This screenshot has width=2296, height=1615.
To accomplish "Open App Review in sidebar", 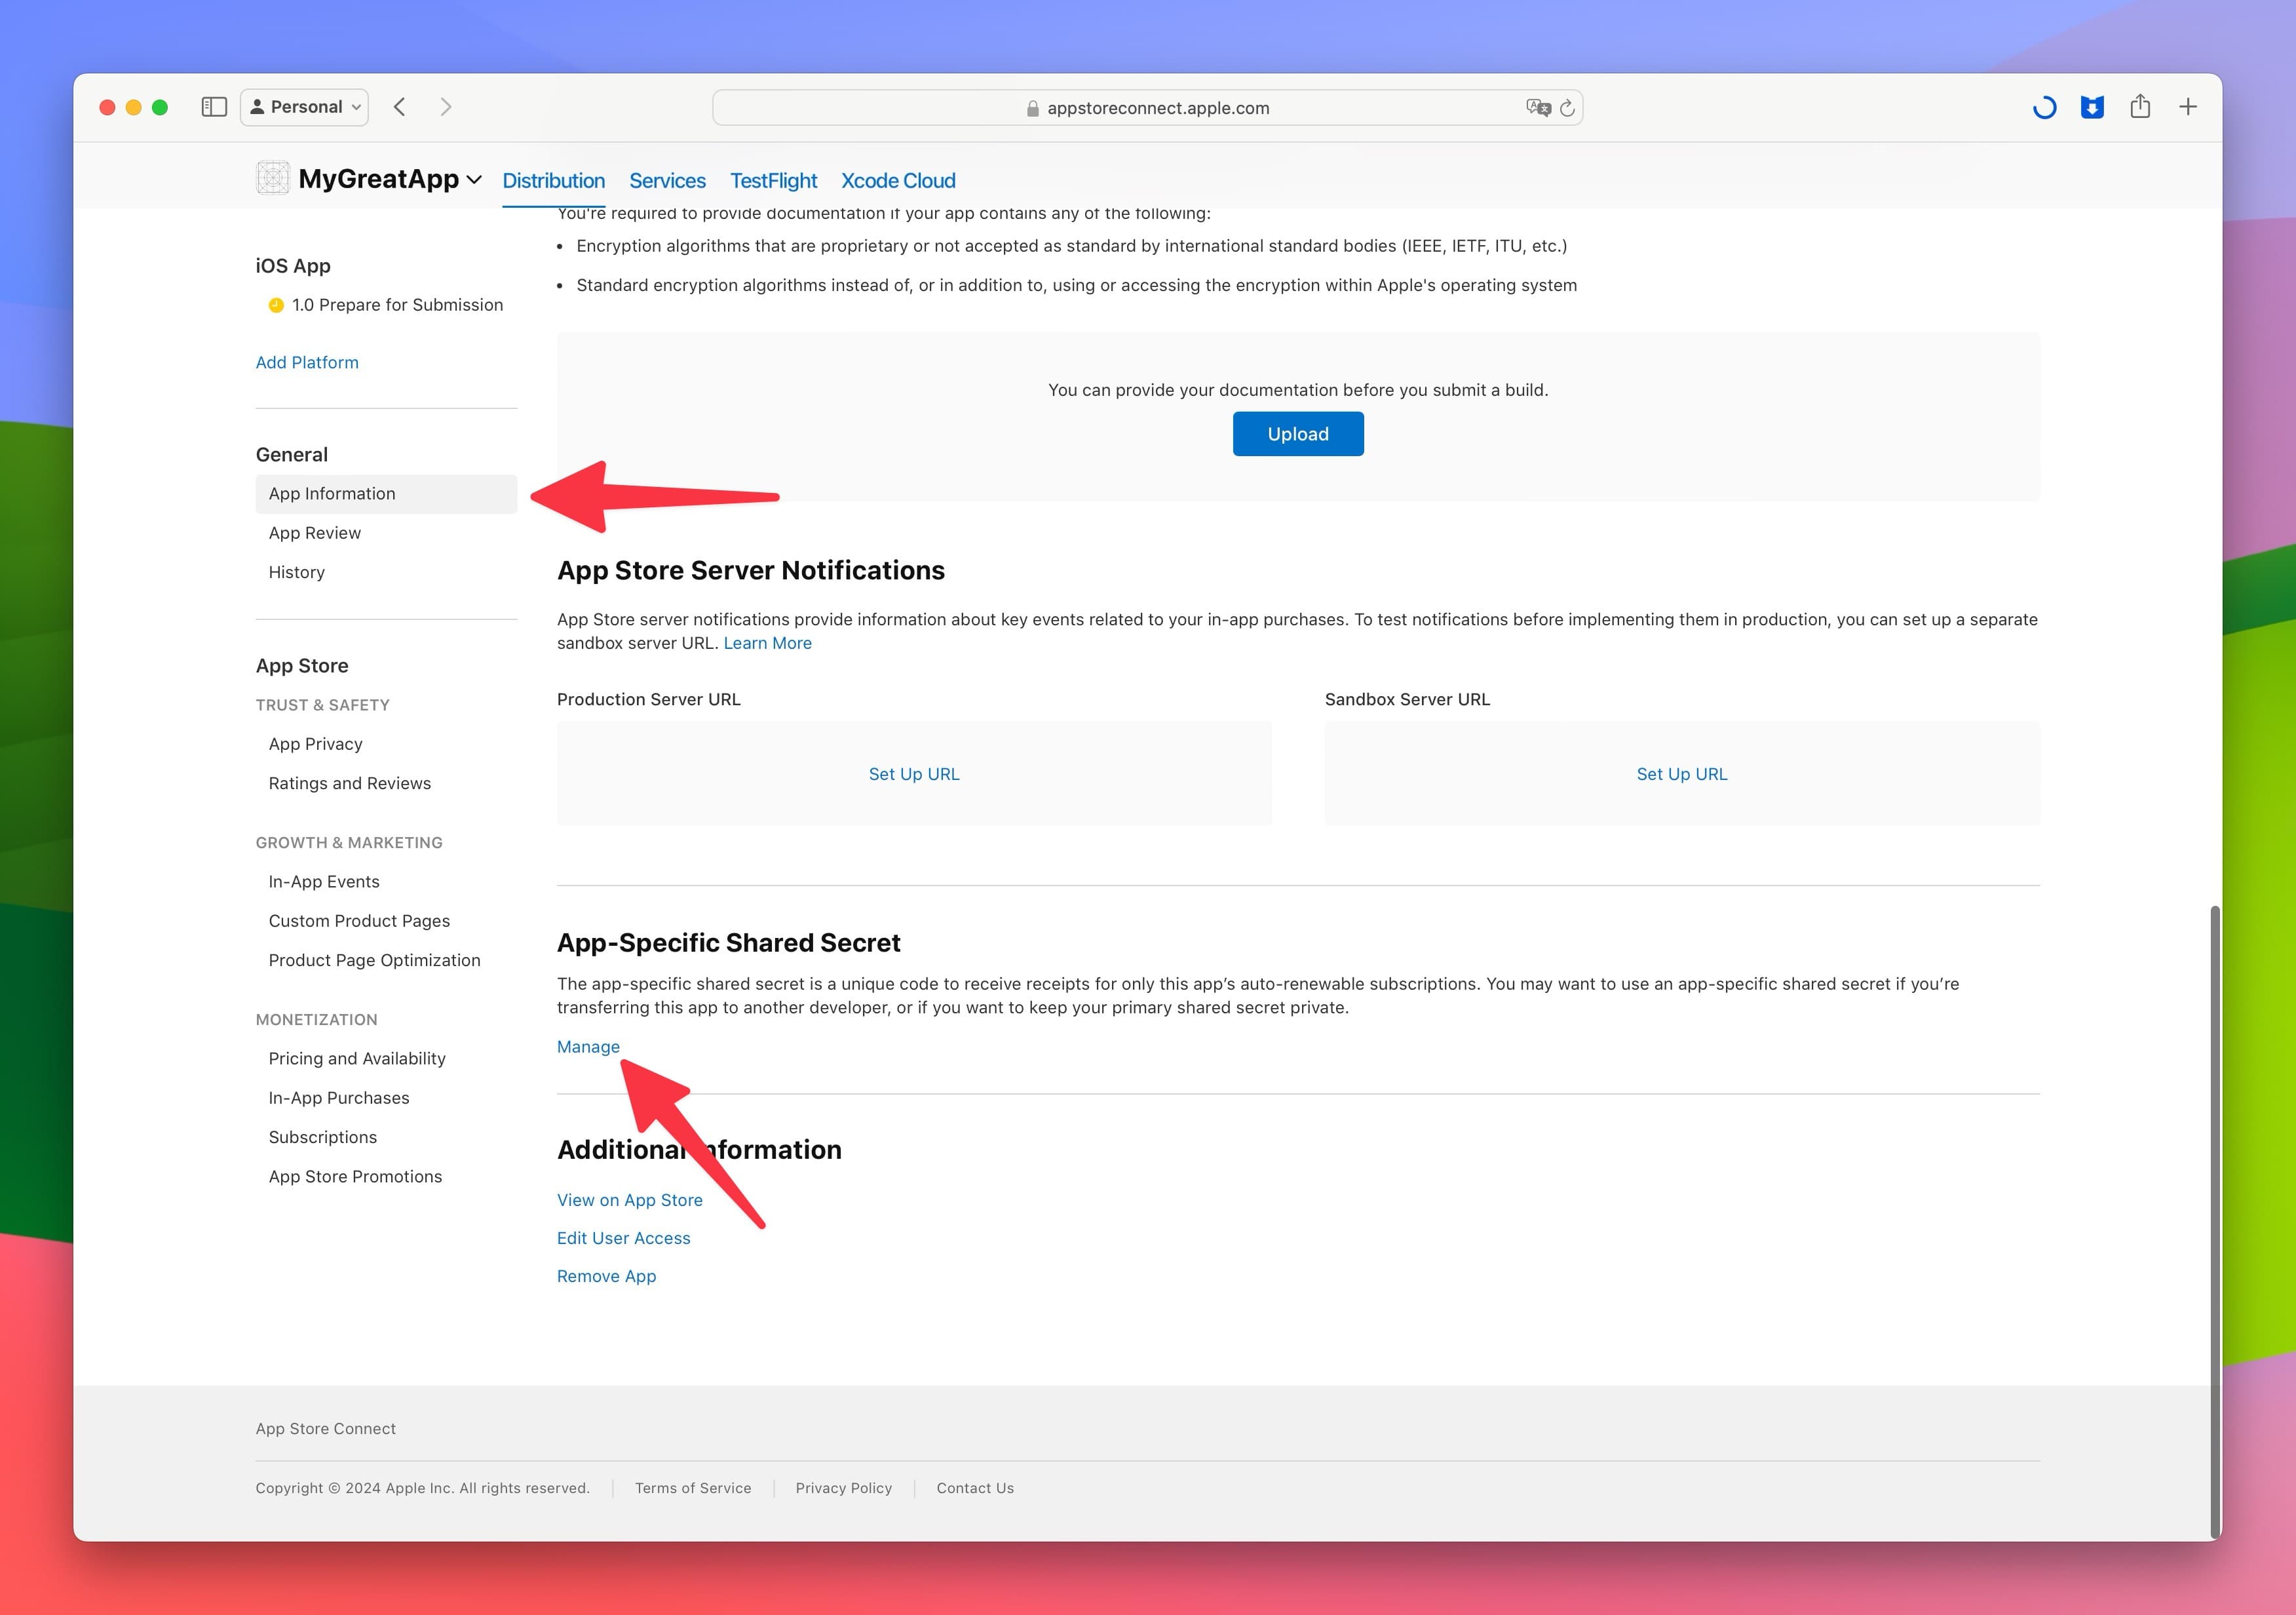I will pos(315,533).
